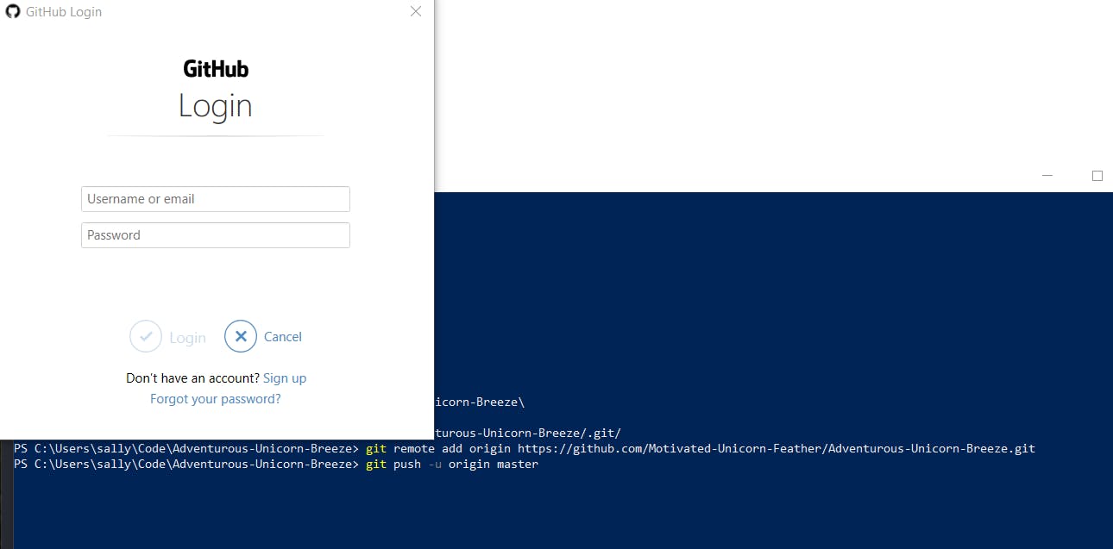Close the GitHub Login dialog
Viewport: 1113px width, 549px height.
tap(416, 12)
